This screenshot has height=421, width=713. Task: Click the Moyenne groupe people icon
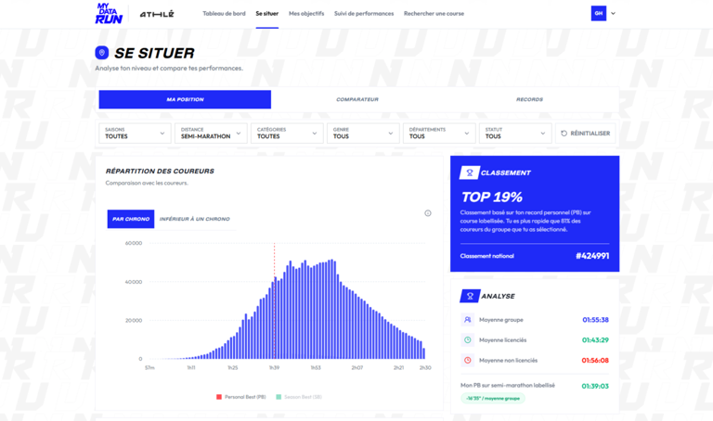[x=468, y=320]
